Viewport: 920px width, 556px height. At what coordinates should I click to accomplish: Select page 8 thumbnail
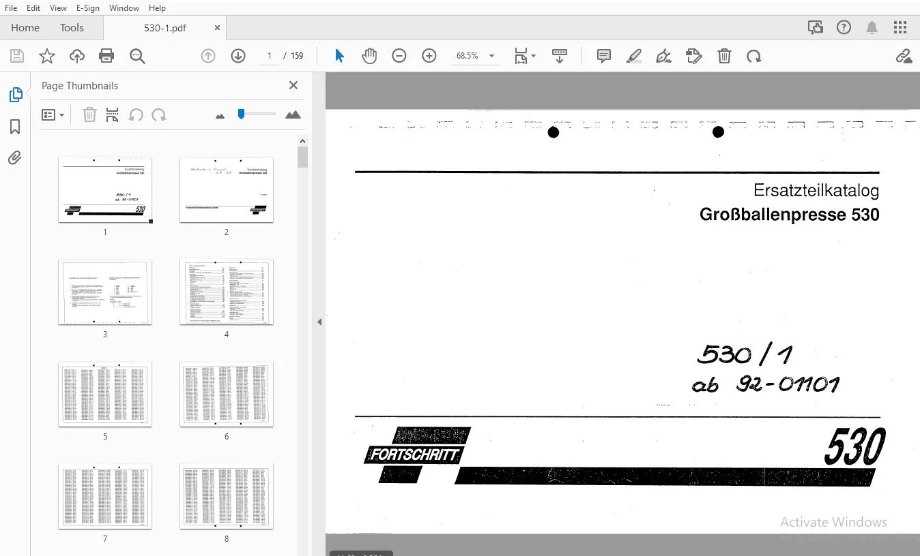pos(227,496)
